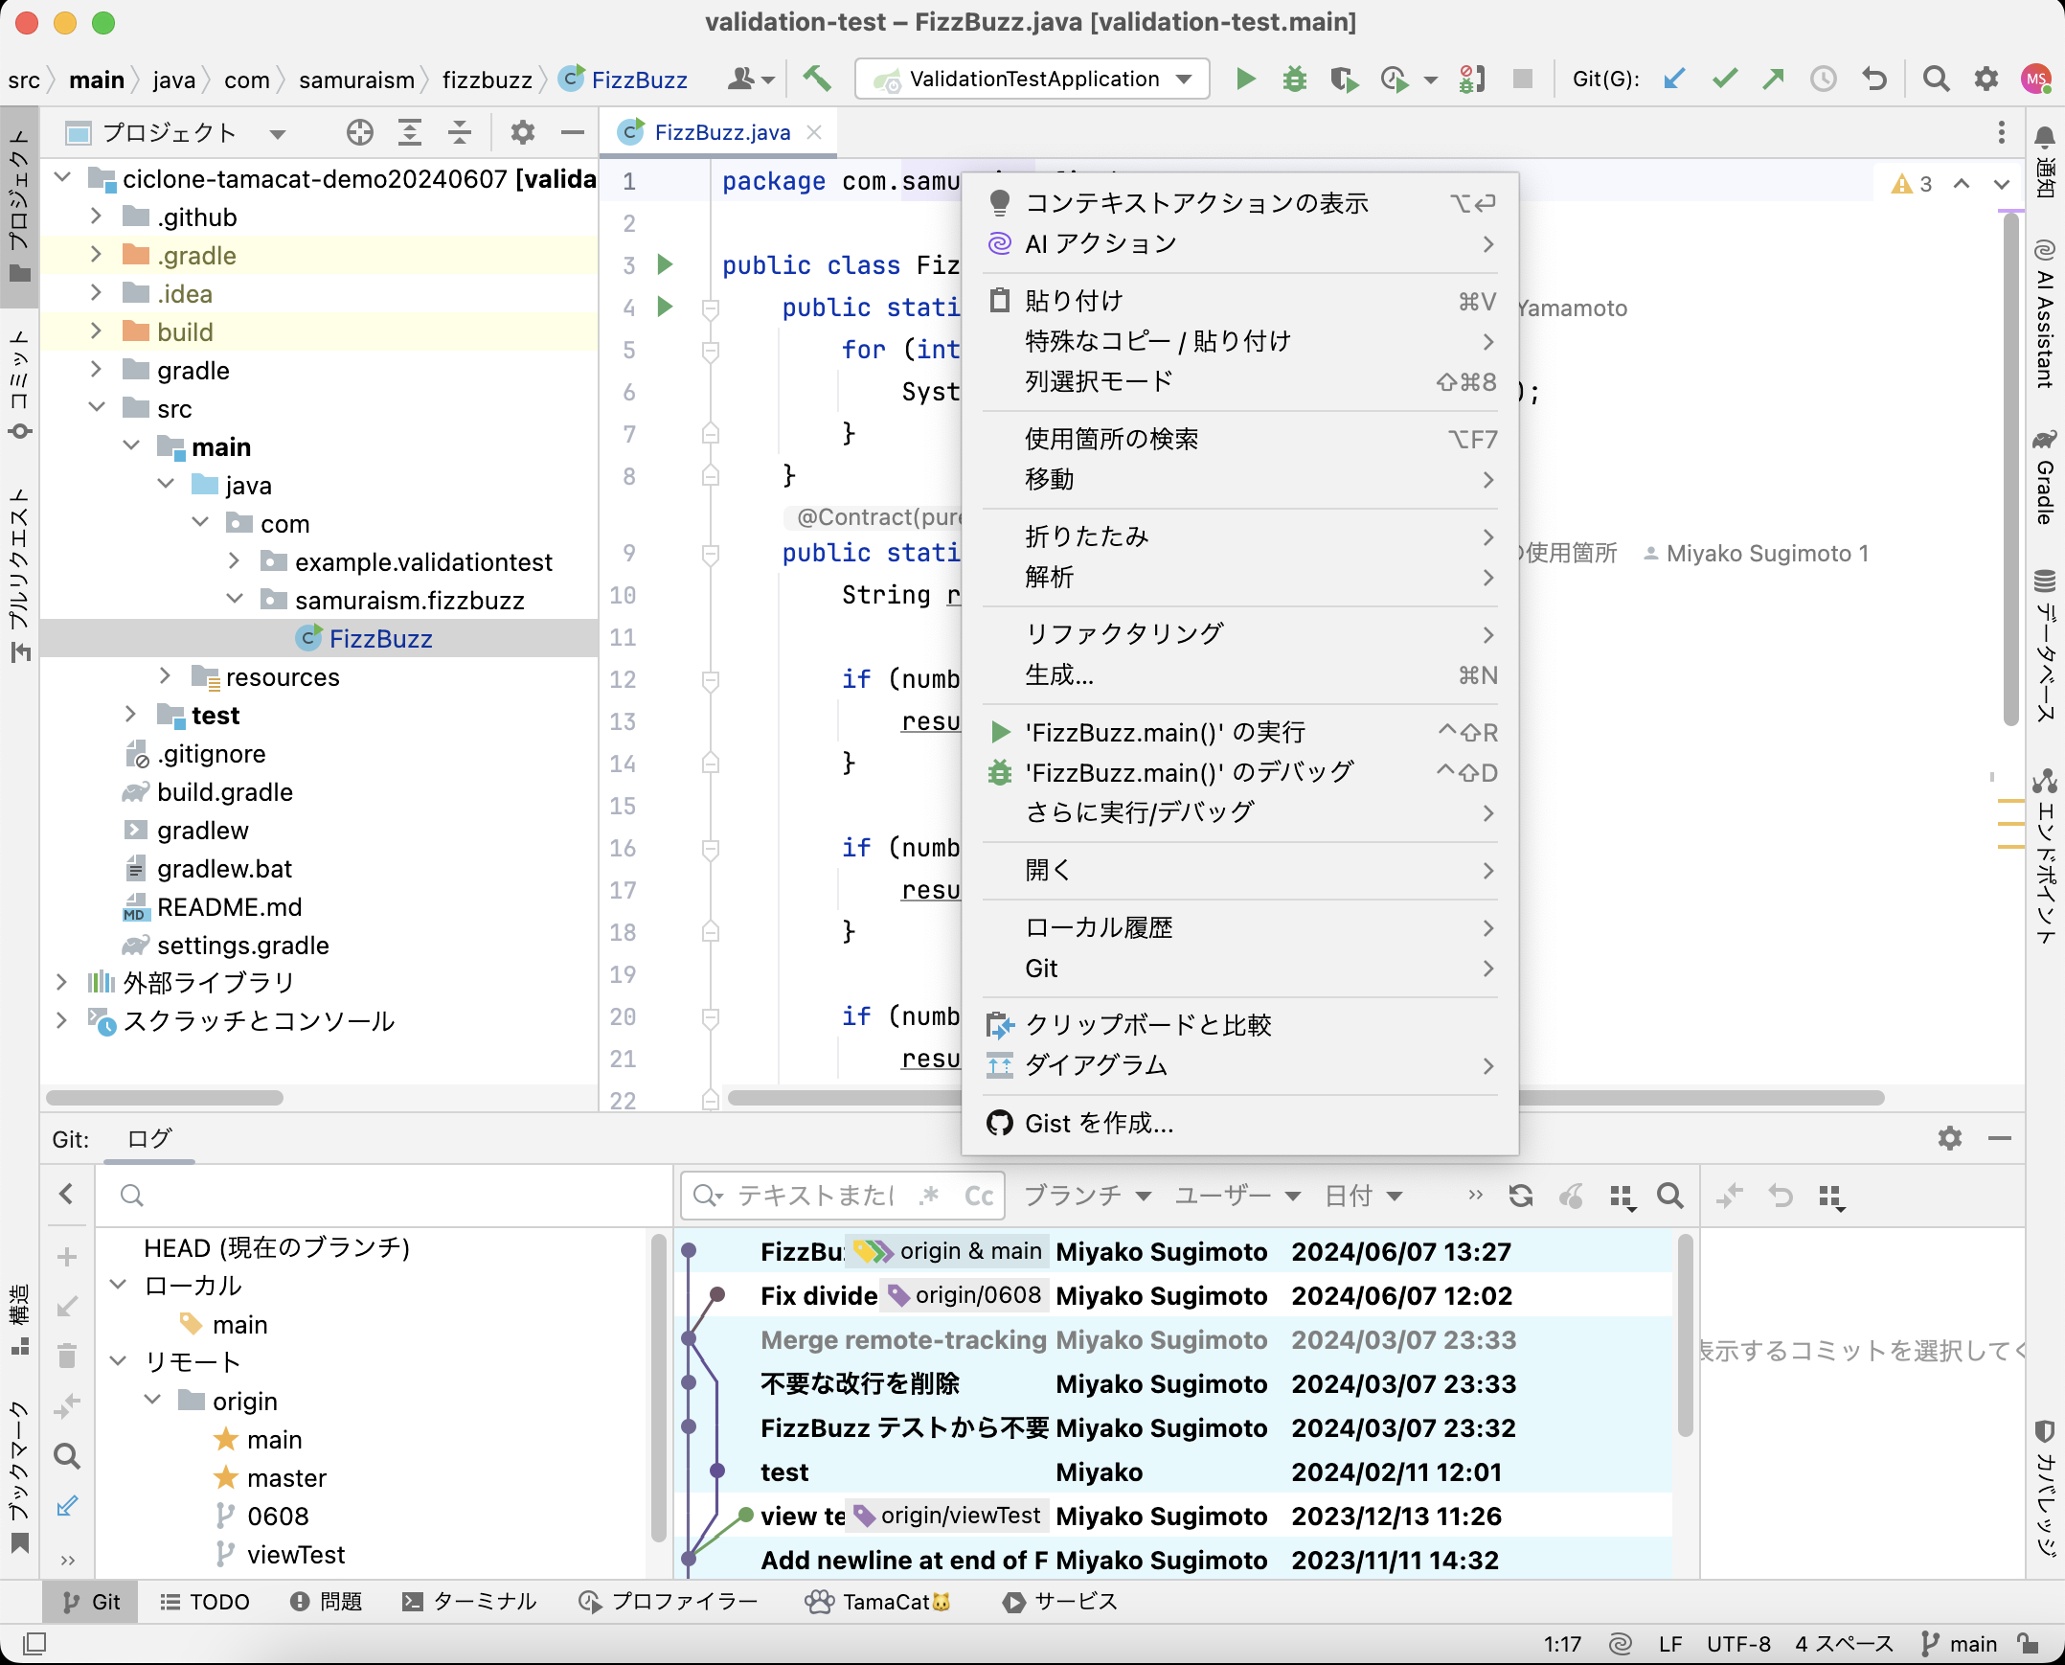
Task: Open the TamaCat tool window
Action: [x=876, y=1602]
